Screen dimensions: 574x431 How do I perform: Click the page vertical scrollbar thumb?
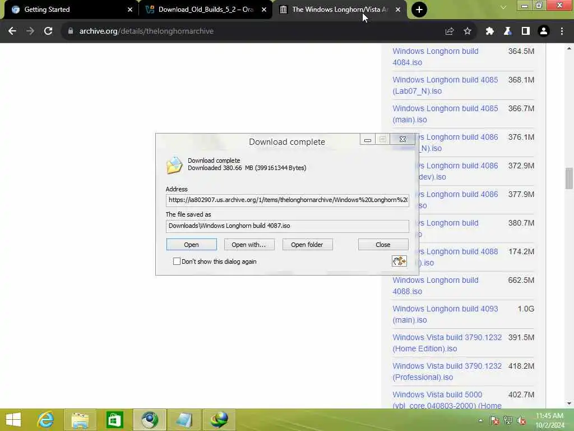(569, 178)
